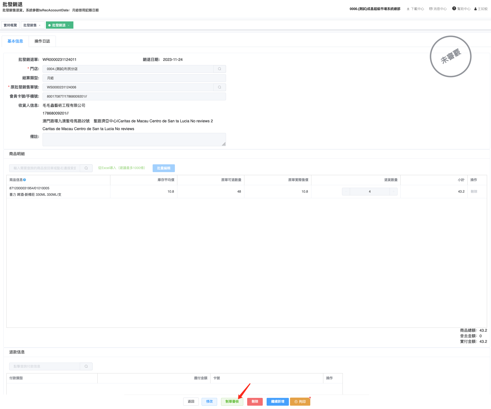Click the search icon beside 原批發銷售單號 field

pyautogui.click(x=219, y=87)
